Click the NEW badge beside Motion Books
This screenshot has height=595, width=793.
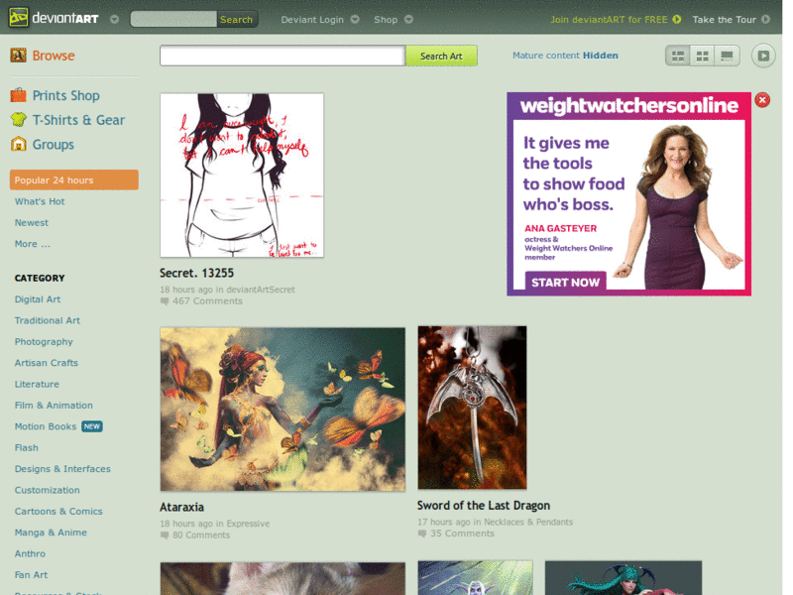(x=92, y=426)
